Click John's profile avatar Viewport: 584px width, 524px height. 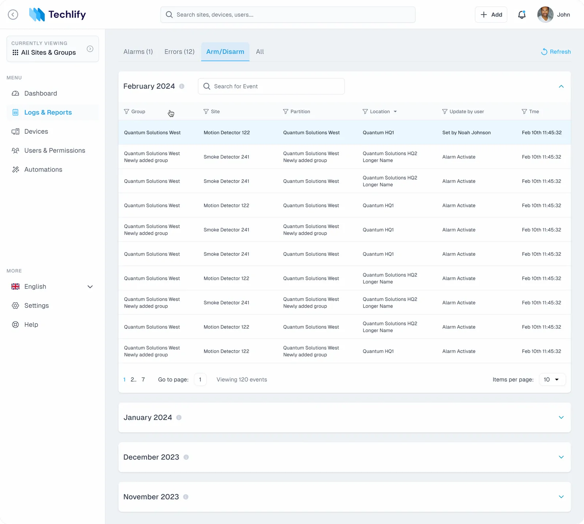tap(545, 15)
